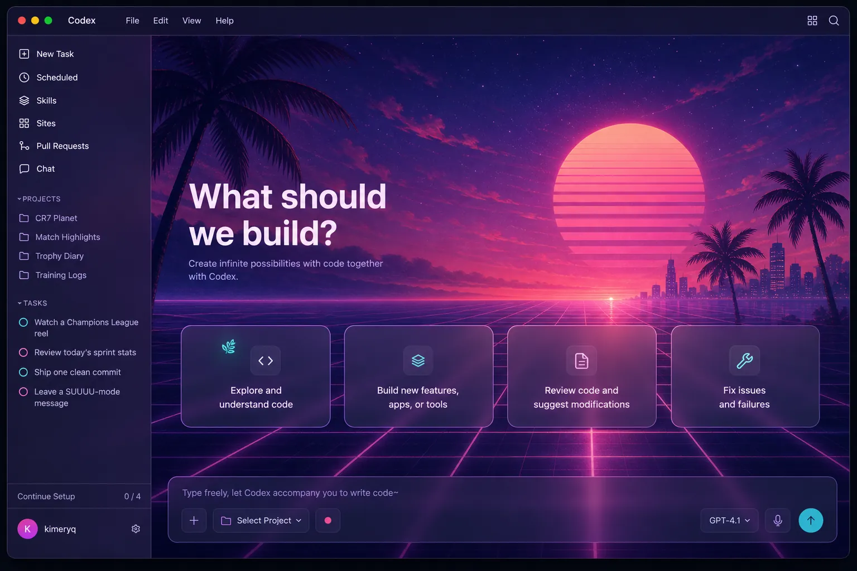
Task: Collapse the PROJECTS section
Action: pos(38,199)
